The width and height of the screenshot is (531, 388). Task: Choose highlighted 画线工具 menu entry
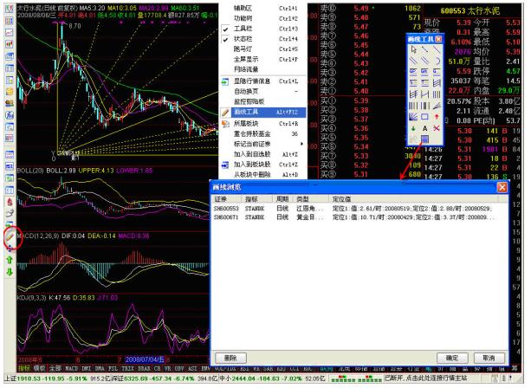[x=262, y=112]
